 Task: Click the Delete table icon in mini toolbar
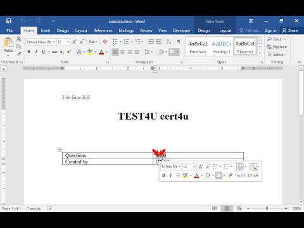253,170
